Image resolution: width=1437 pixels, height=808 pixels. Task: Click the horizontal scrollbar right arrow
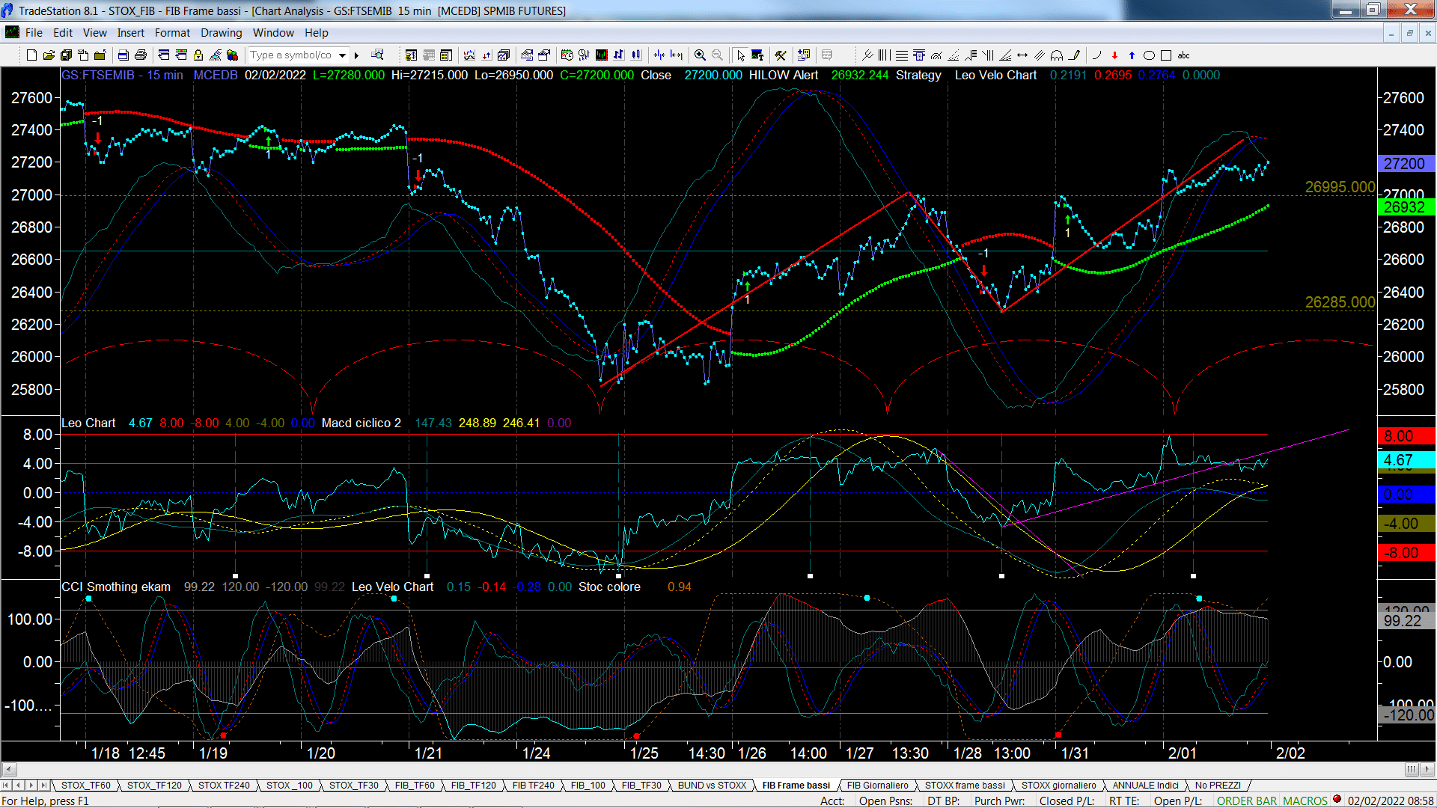(1428, 769)
